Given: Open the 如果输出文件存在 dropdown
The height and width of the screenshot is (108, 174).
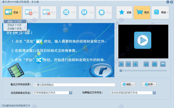Looking at the screenshot, I should pyautogui.click(x=133, y=93).
